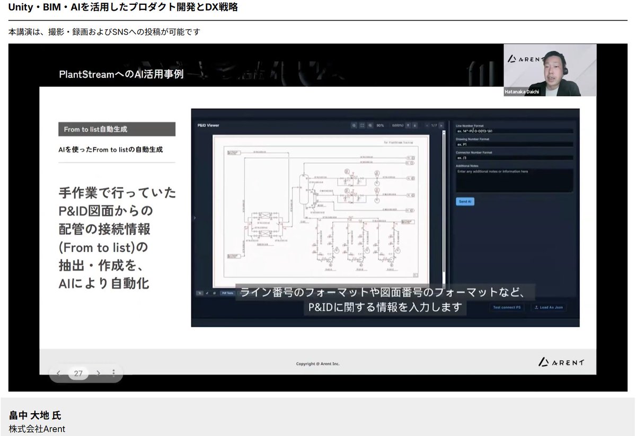
Task: Click the down arrow button in P&ID Viewer toolbar
Action: [414, 126]
